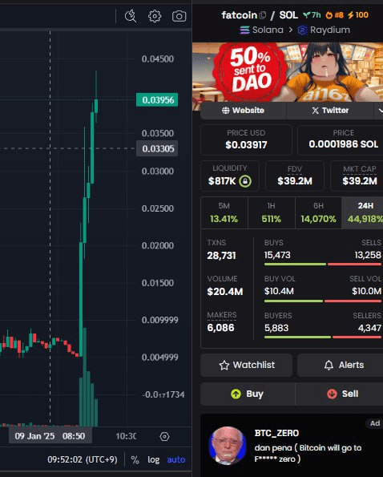The width and height of the screenshot is (383, 477).
Task: Click the 100 boost lightning badge
Action: 358,14
